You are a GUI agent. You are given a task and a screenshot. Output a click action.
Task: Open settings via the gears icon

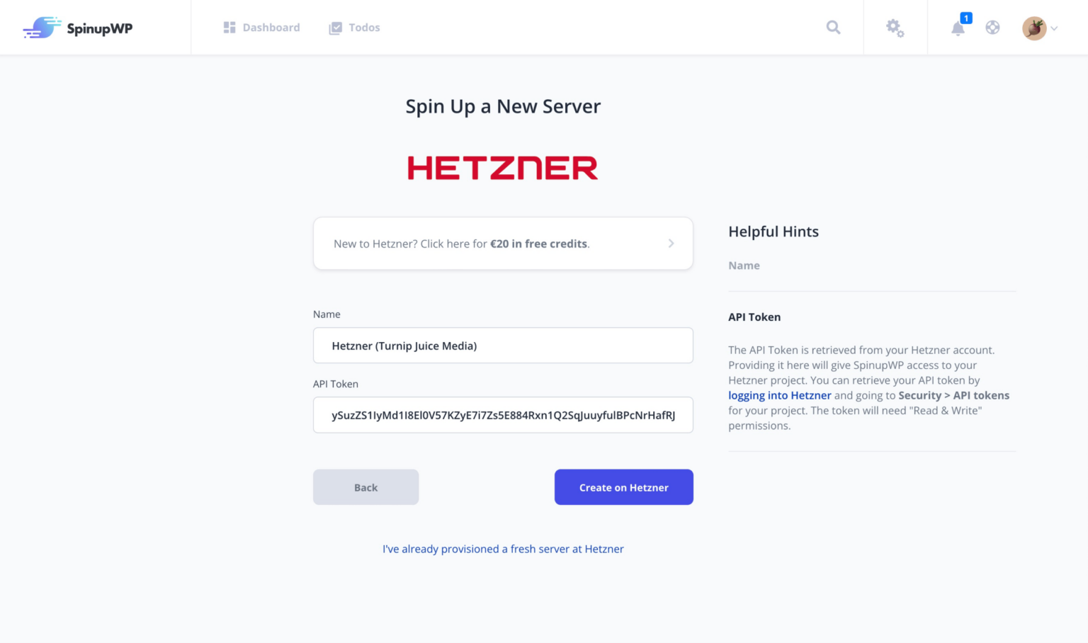(895, 27)
